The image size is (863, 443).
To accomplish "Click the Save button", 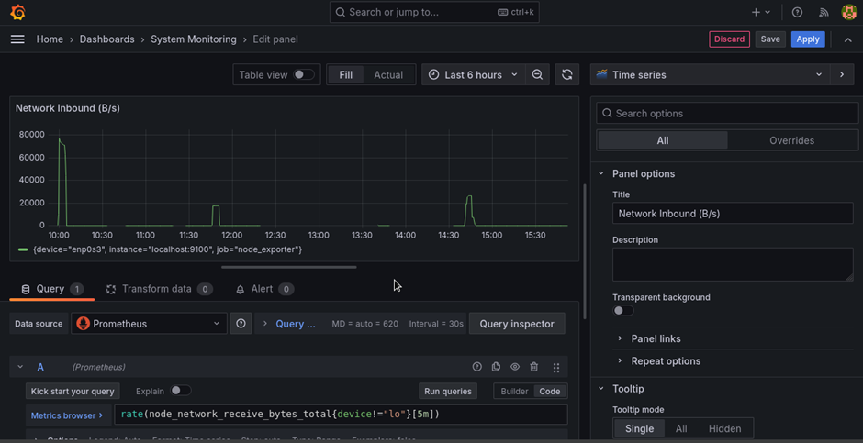I will [770, 39].
